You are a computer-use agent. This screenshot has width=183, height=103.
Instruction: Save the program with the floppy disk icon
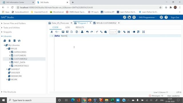[63, 32]
